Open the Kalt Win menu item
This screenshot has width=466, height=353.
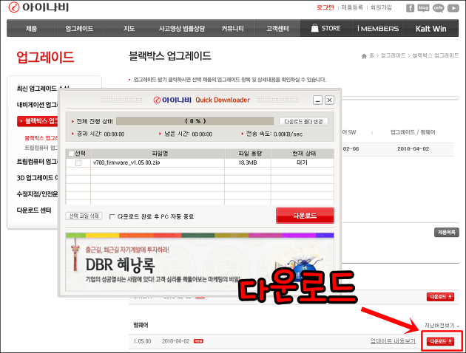point(431,29)
